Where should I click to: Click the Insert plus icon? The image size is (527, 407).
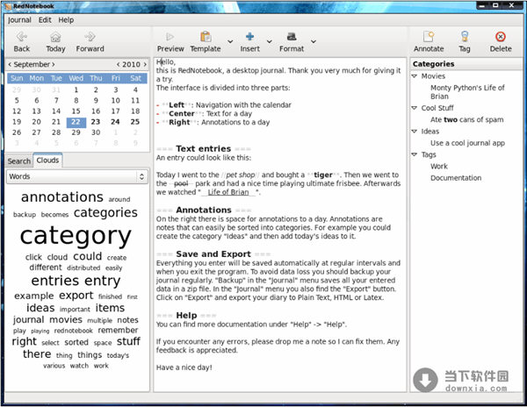(x=249, y=36)
